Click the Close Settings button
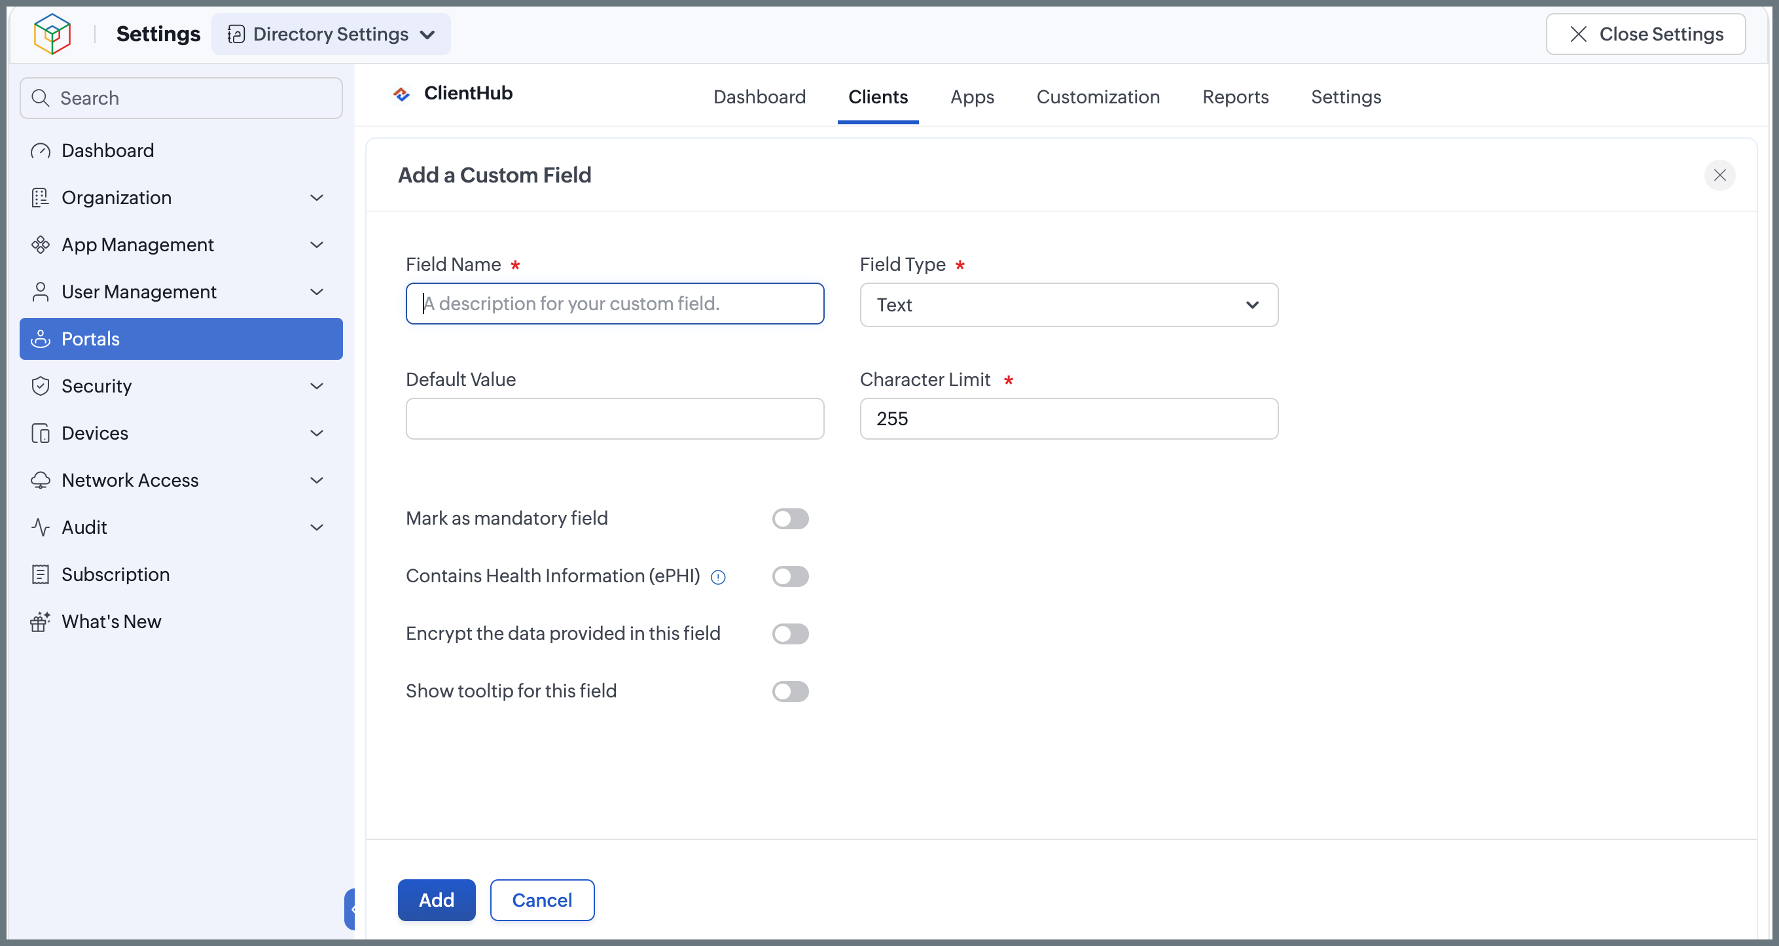The image size is (1779, 946). click(x=1645, y=34)
